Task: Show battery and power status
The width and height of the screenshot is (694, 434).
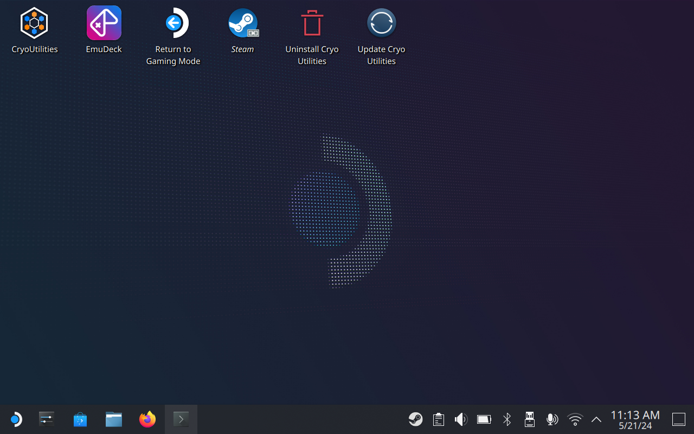Action: tap(484, 419)
